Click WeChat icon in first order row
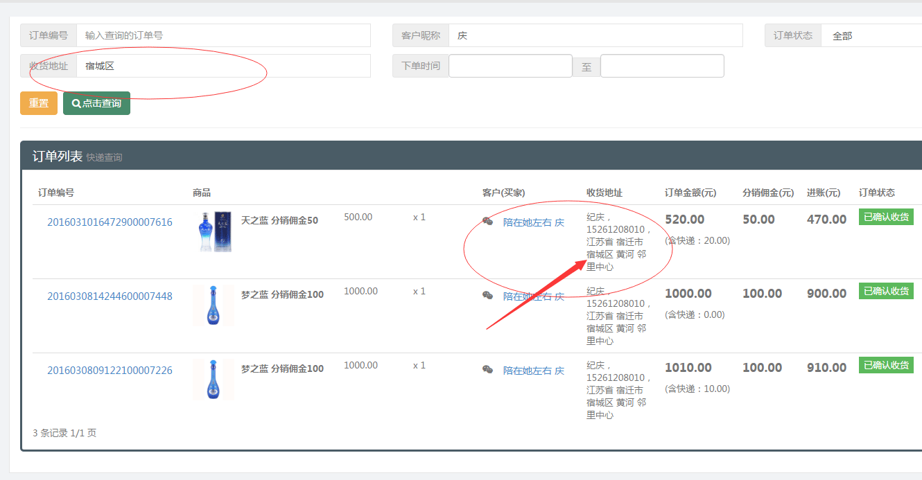 (x=488, y=222)
